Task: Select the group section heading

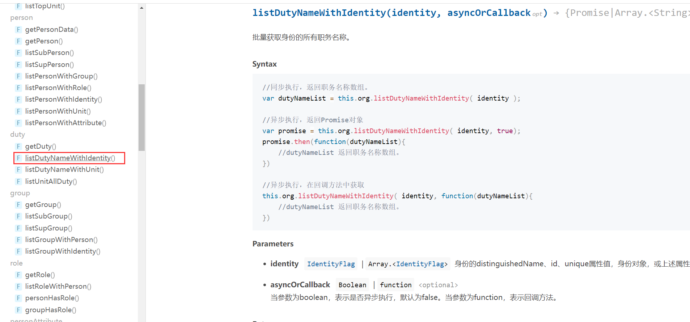Action: pyautogui.click(x=20, y=193)
